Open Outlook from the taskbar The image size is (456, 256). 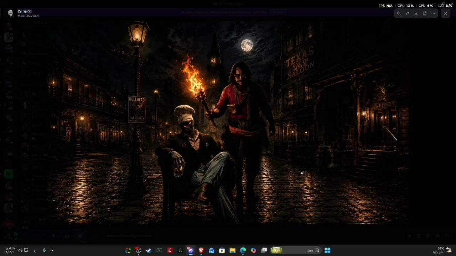(x=212, y=250)
